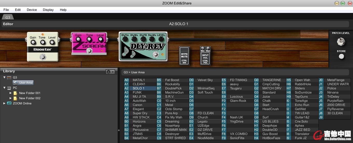The height and width of the screenshot is (143, 353).
Task: Select patch G0 TANGERINE
Action: (270, 80)
